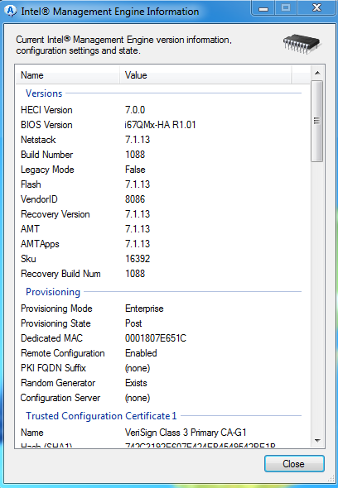
Task: Select the Configuration Server row
Action: [162, 398]
